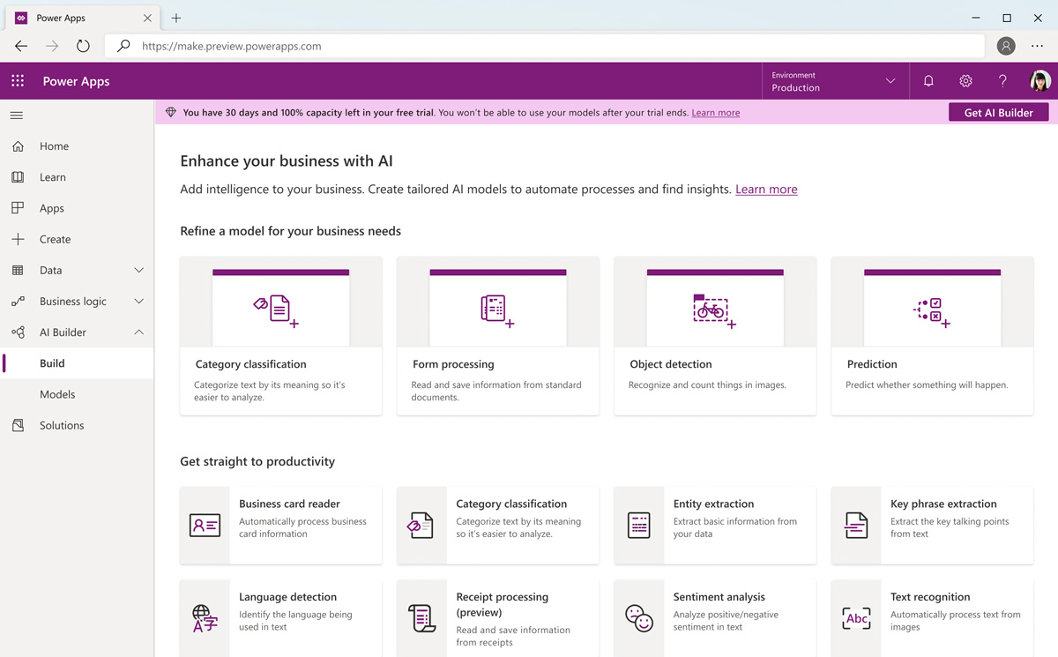Click the Sentiment analysis title
Viewport: 1058px width, 657px height.
point(719,596)
